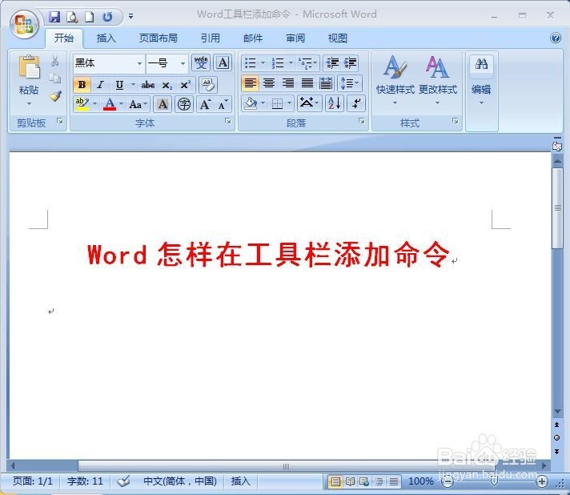This screenshot has width=570, height=495.
Task: Apply numbered list
Action: [278, 63]
